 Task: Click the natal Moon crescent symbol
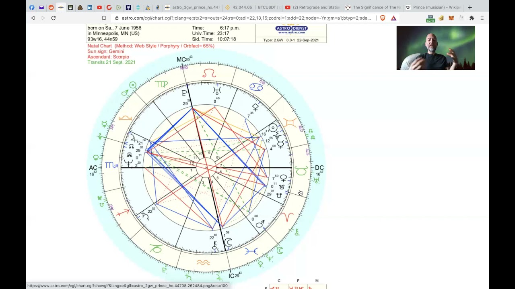coord(228,242)
